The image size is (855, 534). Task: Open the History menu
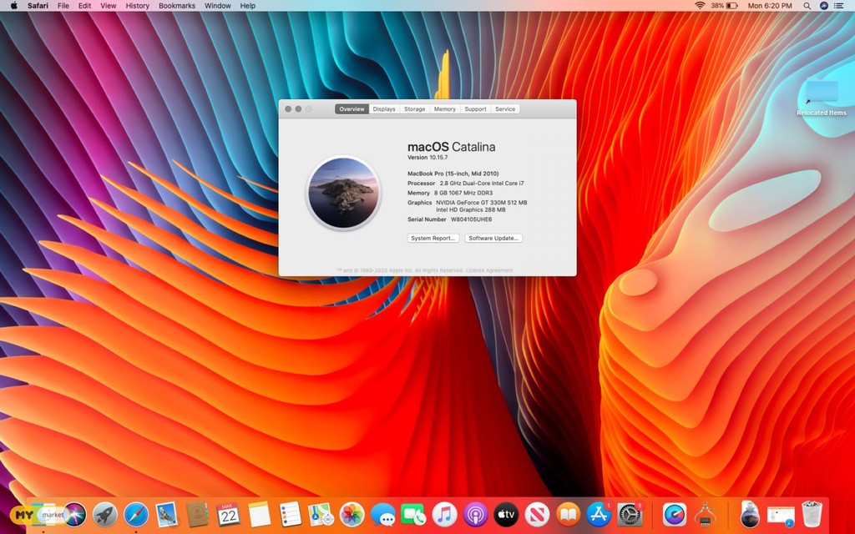pyautogui.click(x=137, y=6)
